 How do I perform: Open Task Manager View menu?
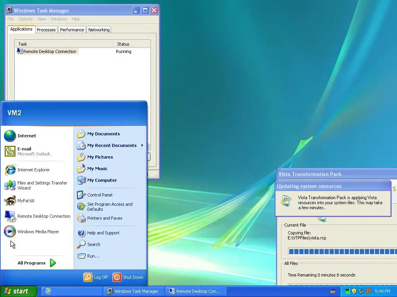(x=41, y=19)
